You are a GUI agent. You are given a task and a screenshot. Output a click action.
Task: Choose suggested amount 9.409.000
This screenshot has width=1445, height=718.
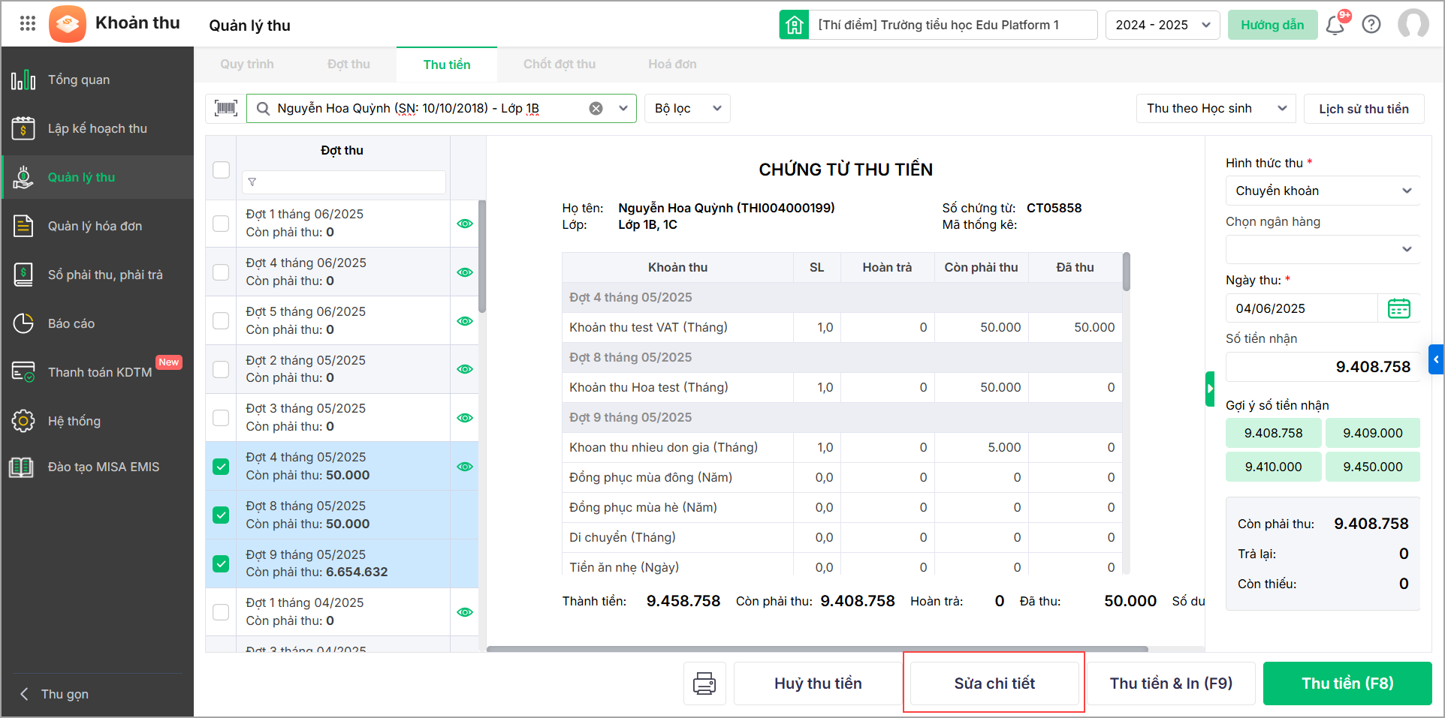click(x=1372, y=433)
